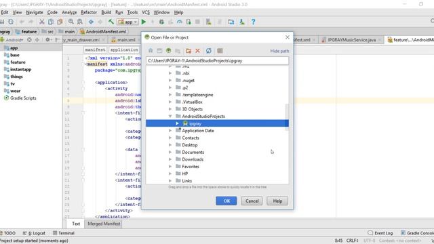
Task: Click Help button in dialog
Action: [x=277, y=201]
